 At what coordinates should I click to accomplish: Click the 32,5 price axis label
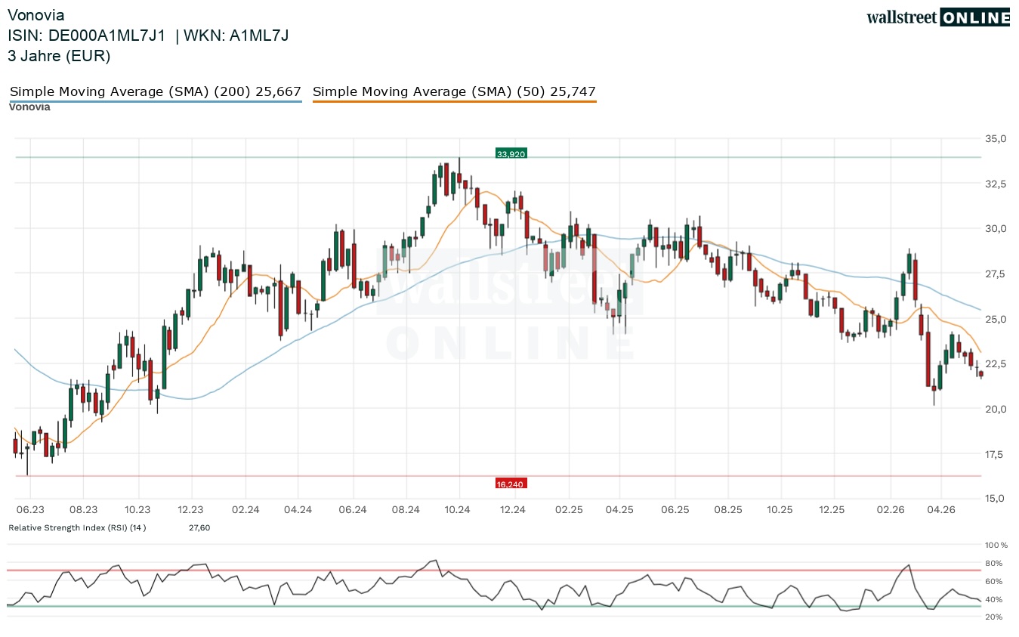(x=994, y=184)
